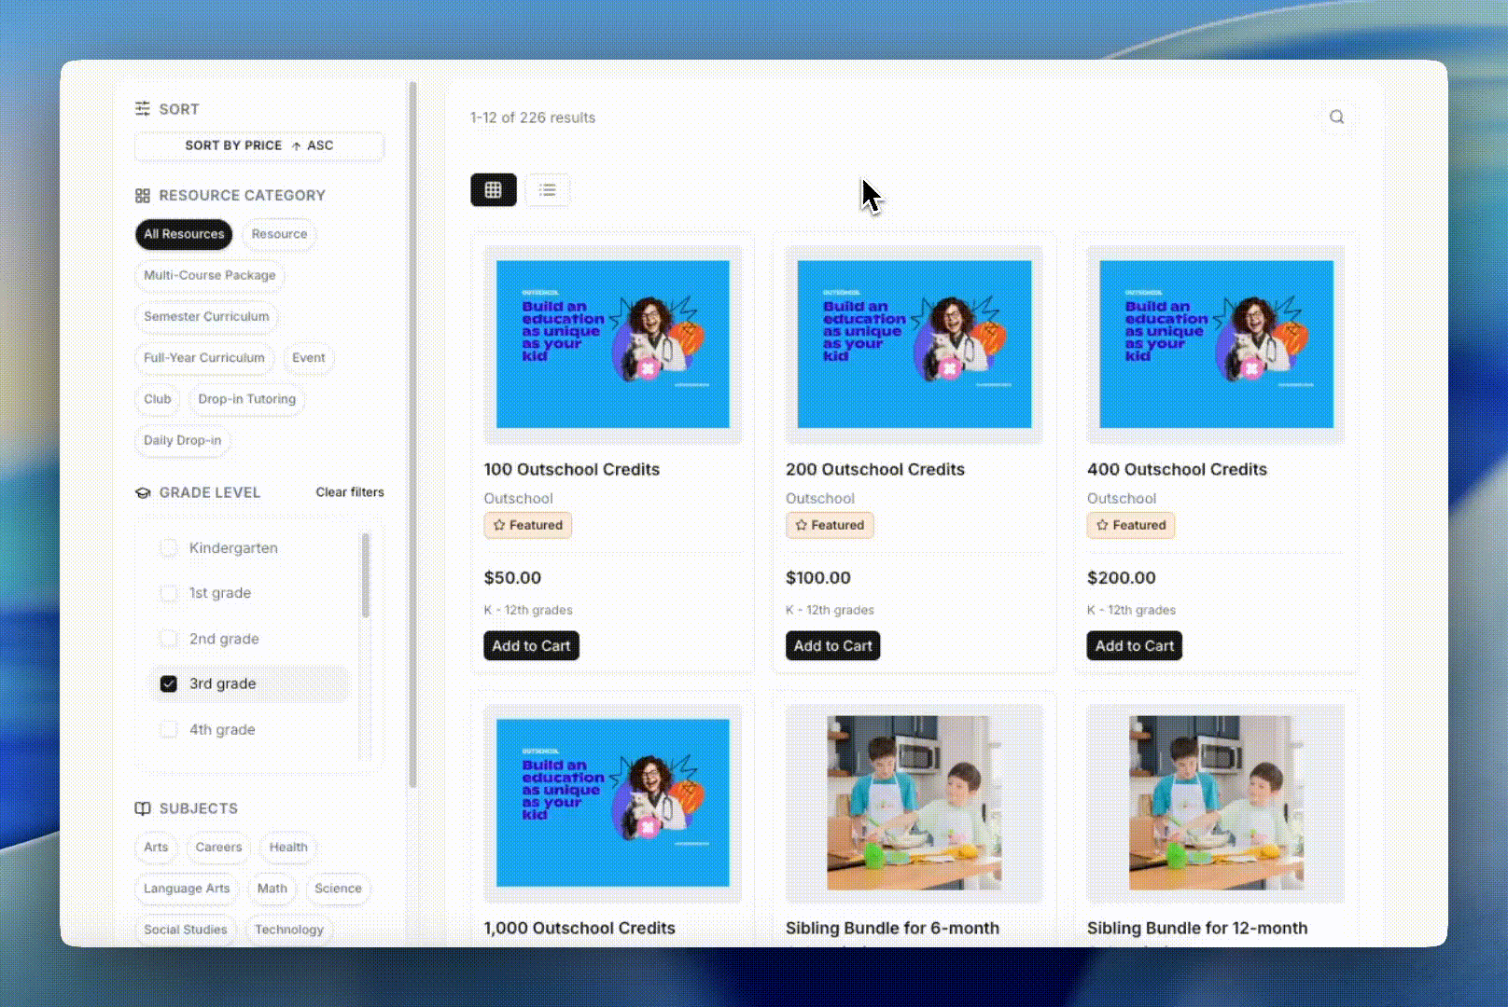Screen dimensions: 1508x1007
Task: Switch to grid view layout
Action: pyautogui.click(x=494, y=190)
